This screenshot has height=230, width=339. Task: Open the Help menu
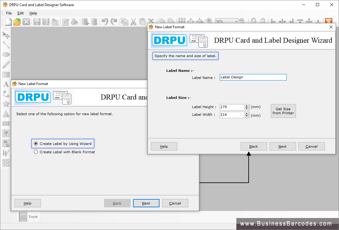click(x=33, y=13)
